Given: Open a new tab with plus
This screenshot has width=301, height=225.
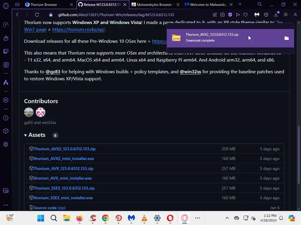Looking at the screenshot, I should pyautogui.click(x=240, y=4).
